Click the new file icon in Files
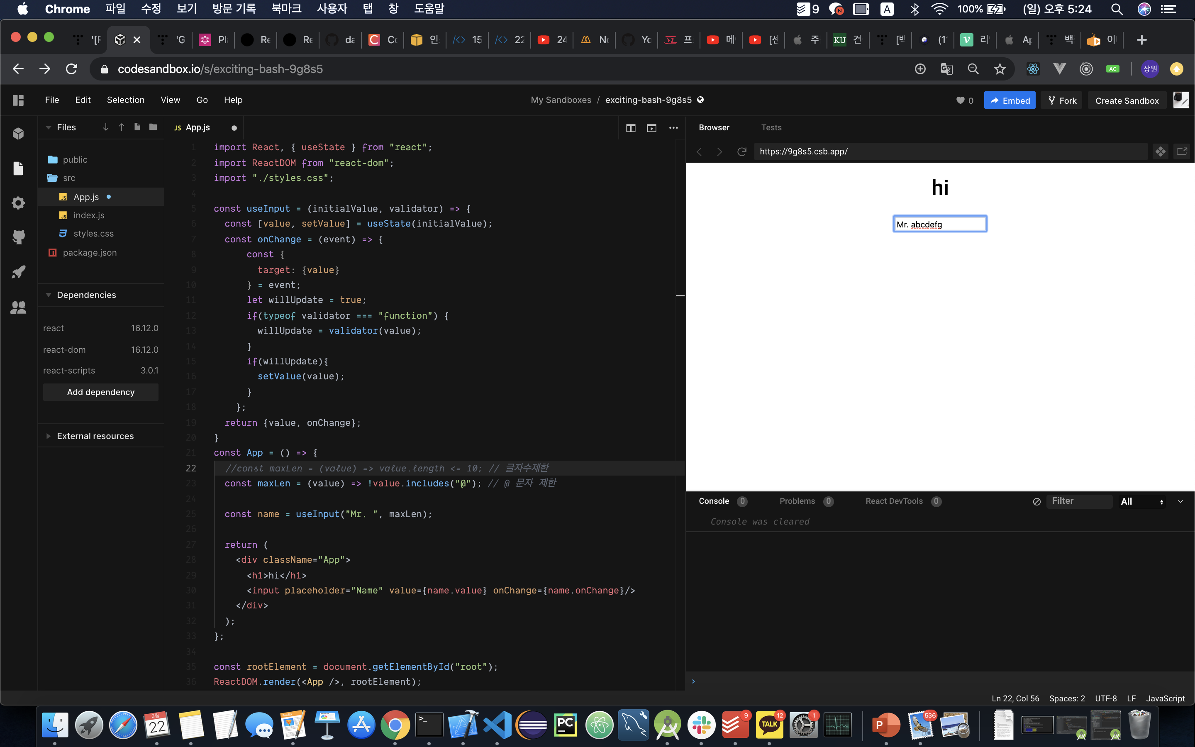This screenshot has width=1195, height=747. click(137, 127)
